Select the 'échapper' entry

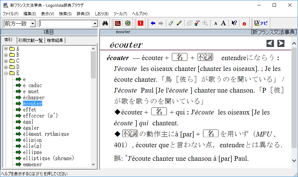tap(34, 98)
